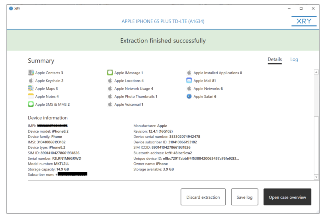This screenshot has width=322, height=216.
Task: Click the Apple Photo Thumbnails icon
Action: tap(110, 96)
